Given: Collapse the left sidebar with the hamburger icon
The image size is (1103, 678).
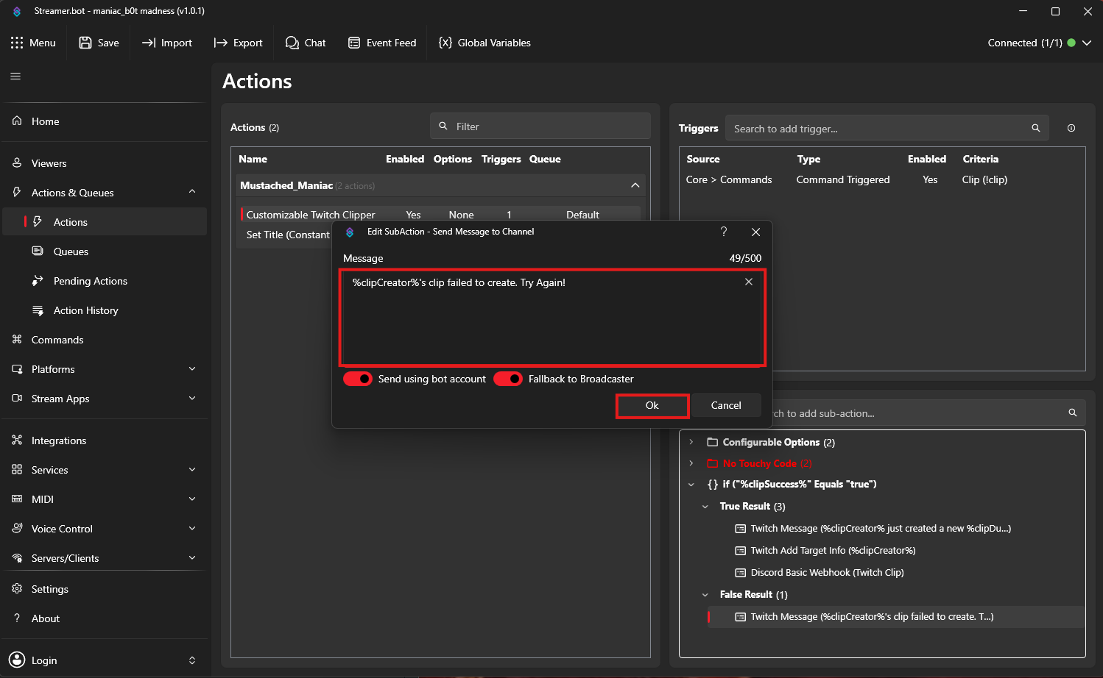Looking at the screenshot, I should point(15,76).
